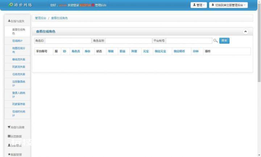Click the magnifier icon beside 平台账号 field
The image size is (261, 157).
click(x=215, y=41)
